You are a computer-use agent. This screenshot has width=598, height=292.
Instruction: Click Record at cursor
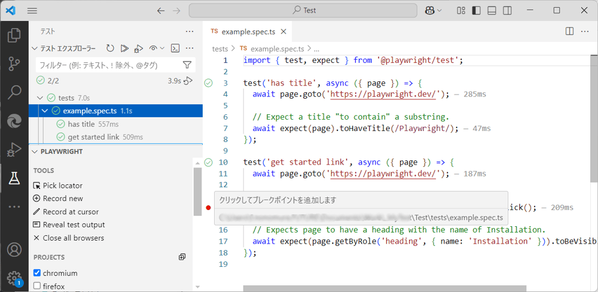coord(66,211)
